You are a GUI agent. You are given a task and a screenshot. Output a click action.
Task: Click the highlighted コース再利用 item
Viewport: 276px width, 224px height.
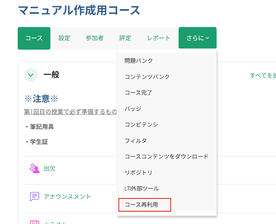tap(145, 205)
